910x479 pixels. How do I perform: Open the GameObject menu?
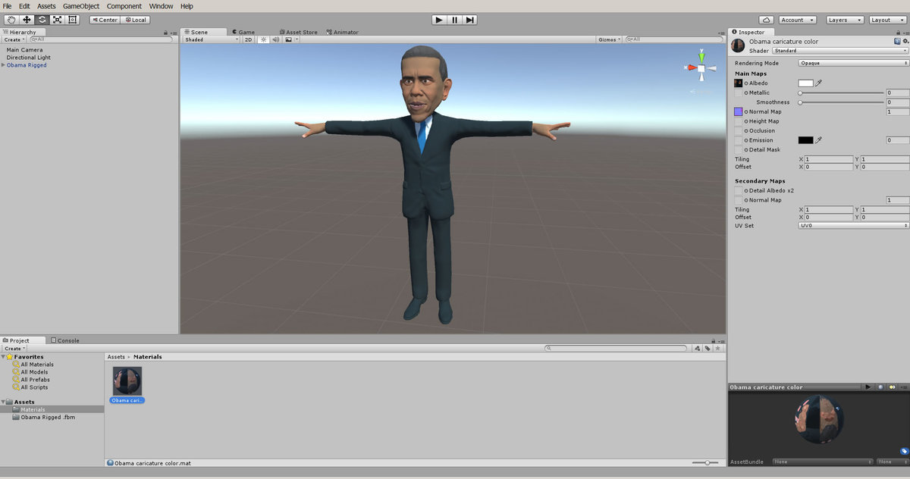point(81,6)
